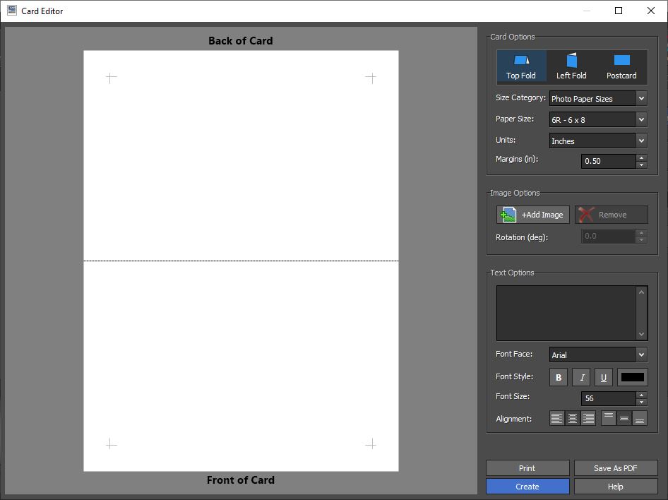The height and width of the screenshot is (500, 668).
Task: Click the Print button
Action: pos(527,468)
